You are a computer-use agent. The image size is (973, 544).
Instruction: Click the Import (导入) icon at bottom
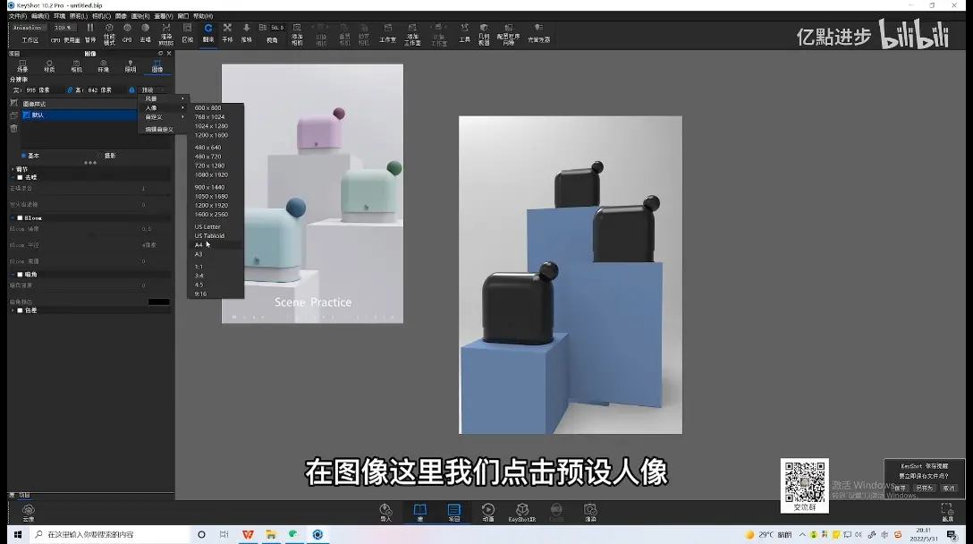[386, 513]
